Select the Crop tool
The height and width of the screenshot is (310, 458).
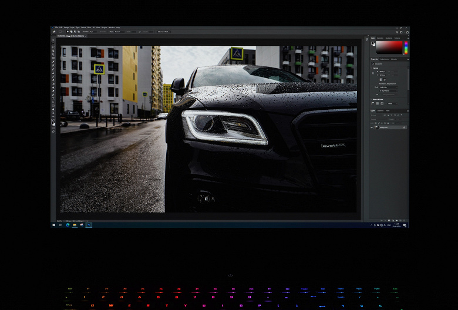pyautogui.click(x=53, y=55)
